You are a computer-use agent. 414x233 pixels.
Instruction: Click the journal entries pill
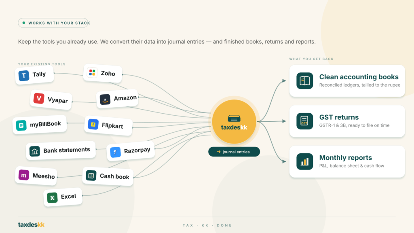pyautogui.click(x=234, y=152)
